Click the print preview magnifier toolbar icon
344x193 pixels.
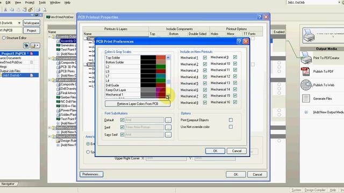(x=44, y=10)
